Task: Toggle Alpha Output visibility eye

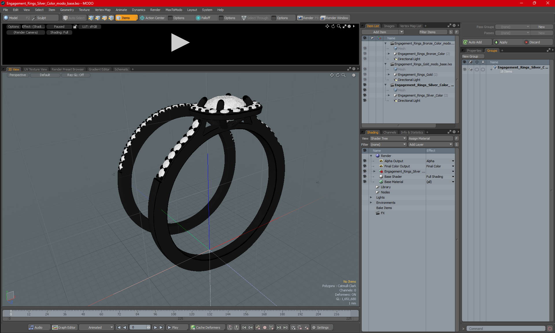Action: 365,161
